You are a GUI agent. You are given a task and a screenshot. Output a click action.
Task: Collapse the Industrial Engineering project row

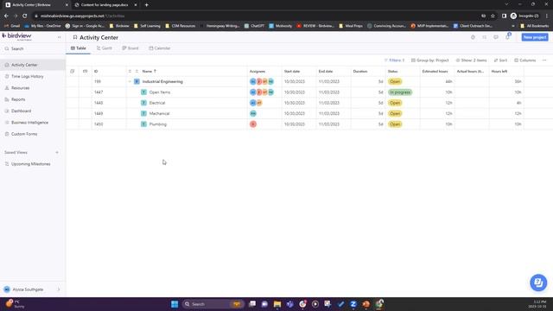click(130, 81)
